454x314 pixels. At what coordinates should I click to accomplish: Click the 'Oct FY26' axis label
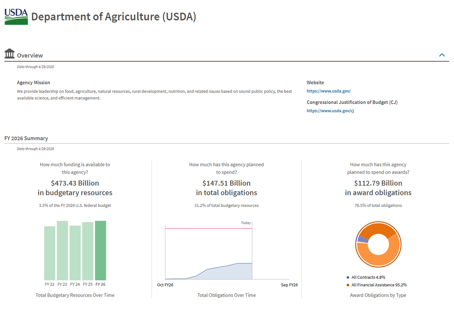[165, 285]
